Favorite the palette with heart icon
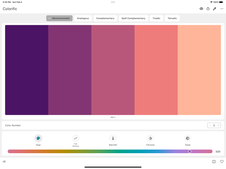Viewport: 226px width, 169px height. (x=222, y=162)
